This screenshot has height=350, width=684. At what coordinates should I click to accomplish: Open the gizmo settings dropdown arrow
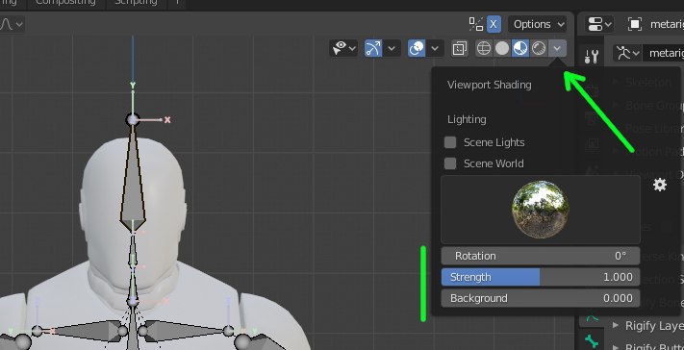point(392,48)
